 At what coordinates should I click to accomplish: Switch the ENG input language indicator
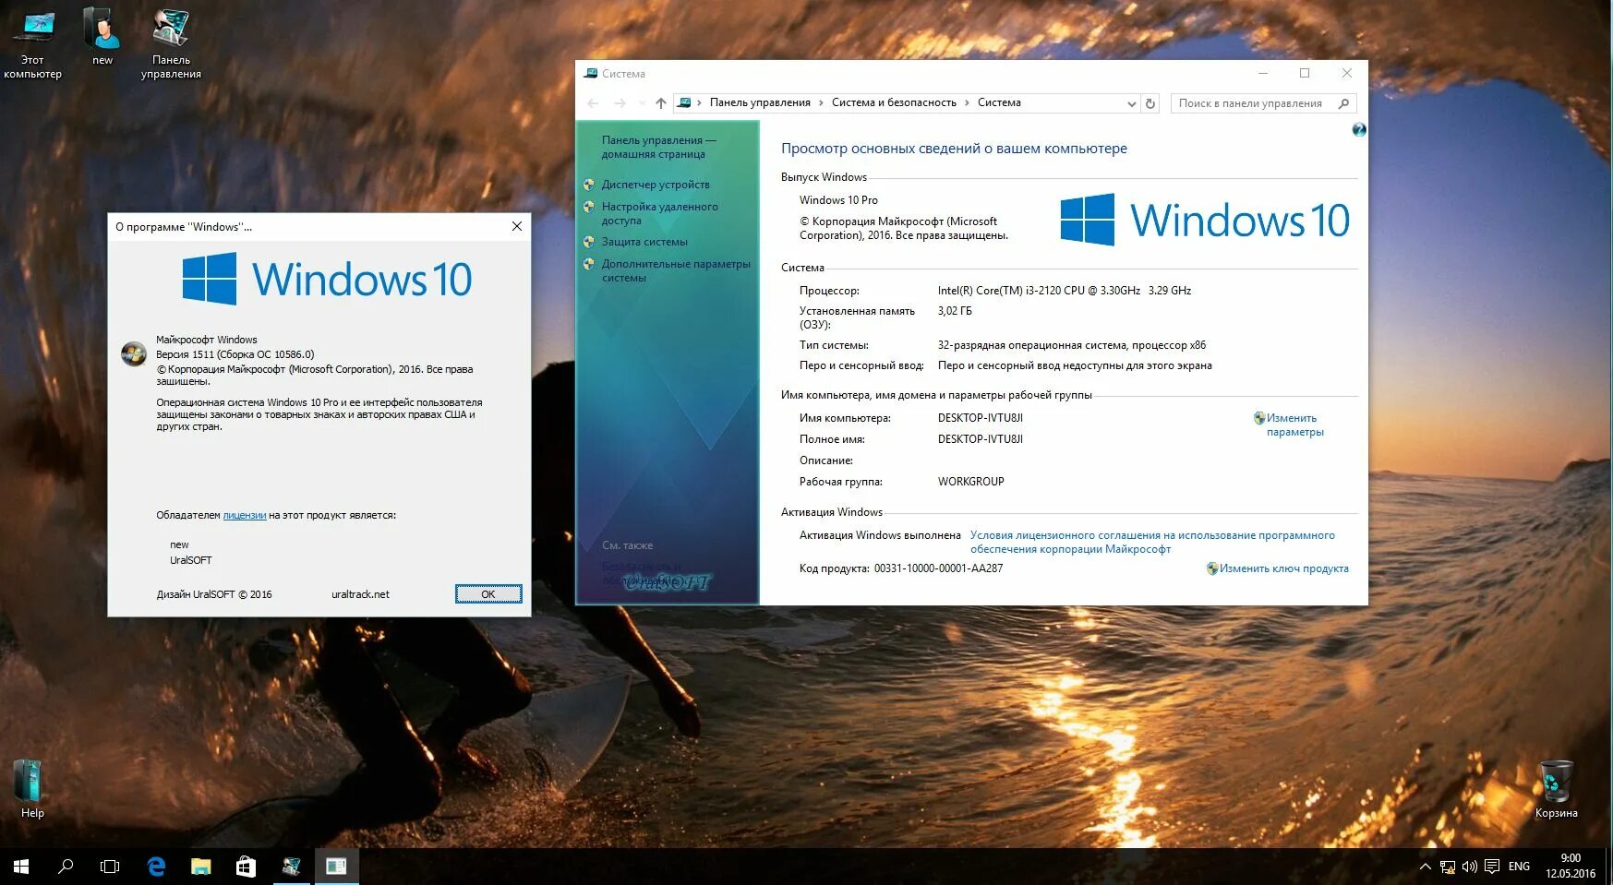(x=1519, y=867)
